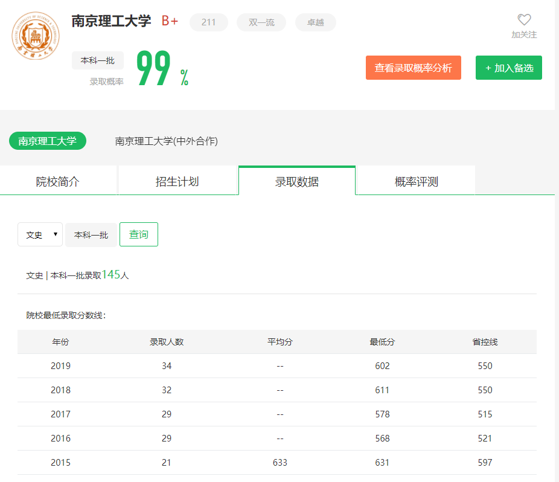The image size is (559, 482).
Task: Click minimum score 631
Action: pos(382,463)
